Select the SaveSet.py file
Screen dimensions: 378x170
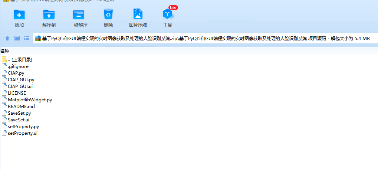click(x=19, y=113)
